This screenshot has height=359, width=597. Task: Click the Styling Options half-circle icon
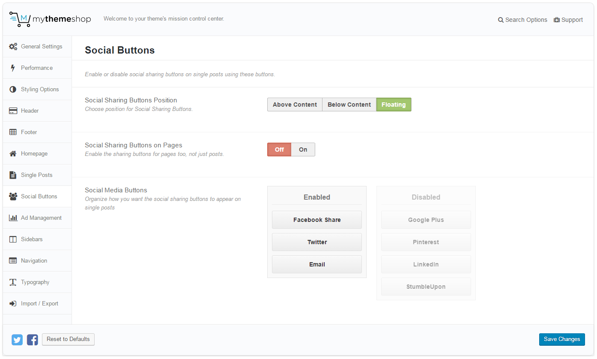click(13, 90)
